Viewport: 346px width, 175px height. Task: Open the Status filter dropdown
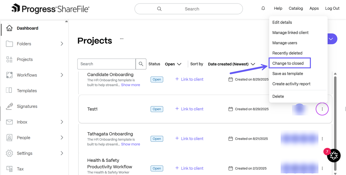173,64
